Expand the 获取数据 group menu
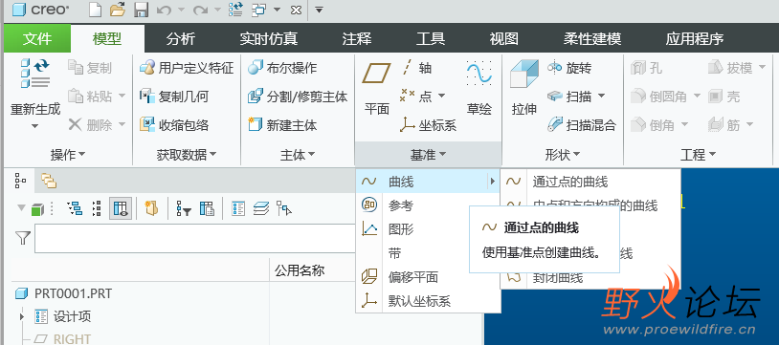 pos(187,155)
